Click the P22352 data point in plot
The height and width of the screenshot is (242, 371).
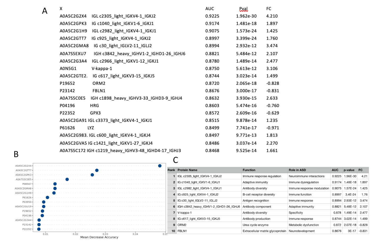pos(39,229)
